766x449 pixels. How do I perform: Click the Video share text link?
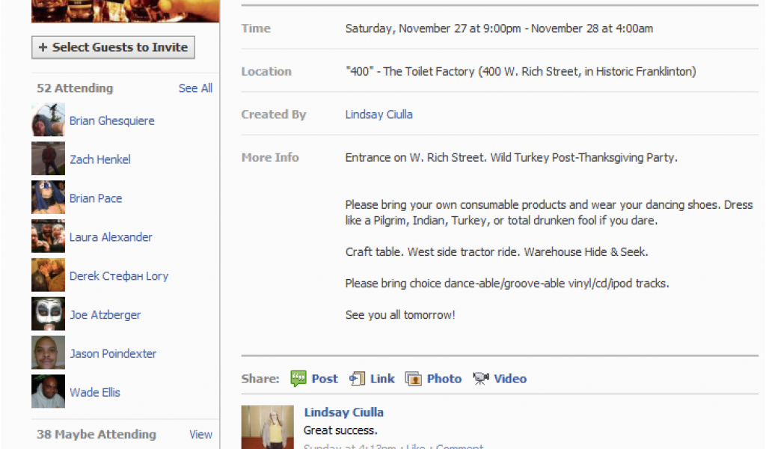pos(510,379)
